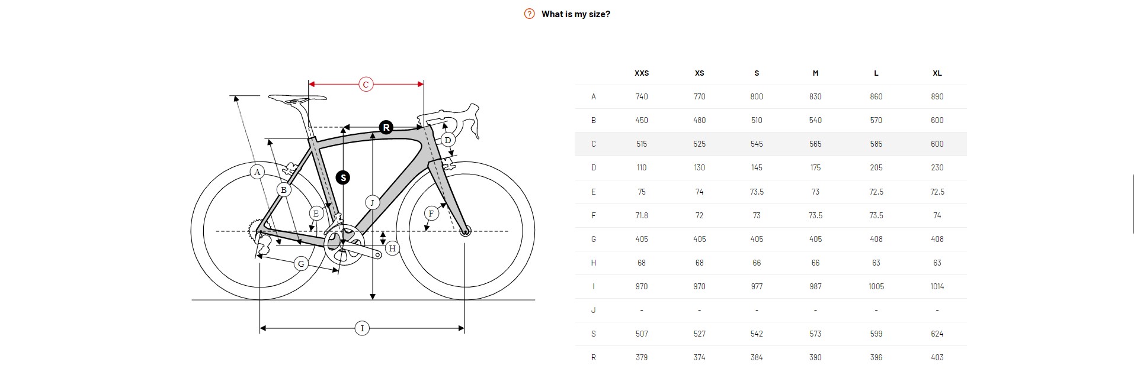Click the J marker on diagram
Viewport: 1134px width, 391px height.
pos(372,202)
